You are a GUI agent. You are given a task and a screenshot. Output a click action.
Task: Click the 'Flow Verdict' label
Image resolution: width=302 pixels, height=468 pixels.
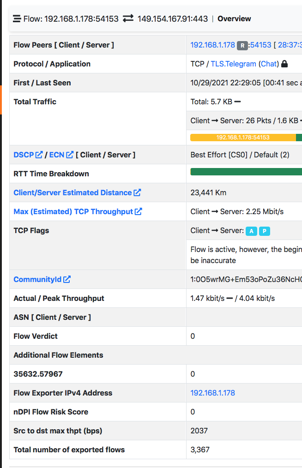36,336
